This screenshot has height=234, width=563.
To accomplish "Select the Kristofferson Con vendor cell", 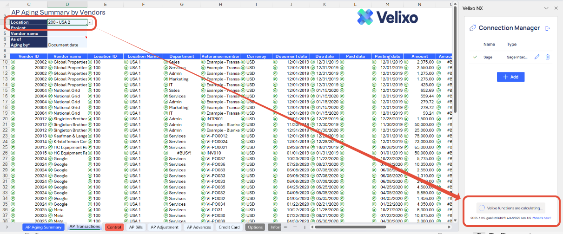I will click(67, 141).
